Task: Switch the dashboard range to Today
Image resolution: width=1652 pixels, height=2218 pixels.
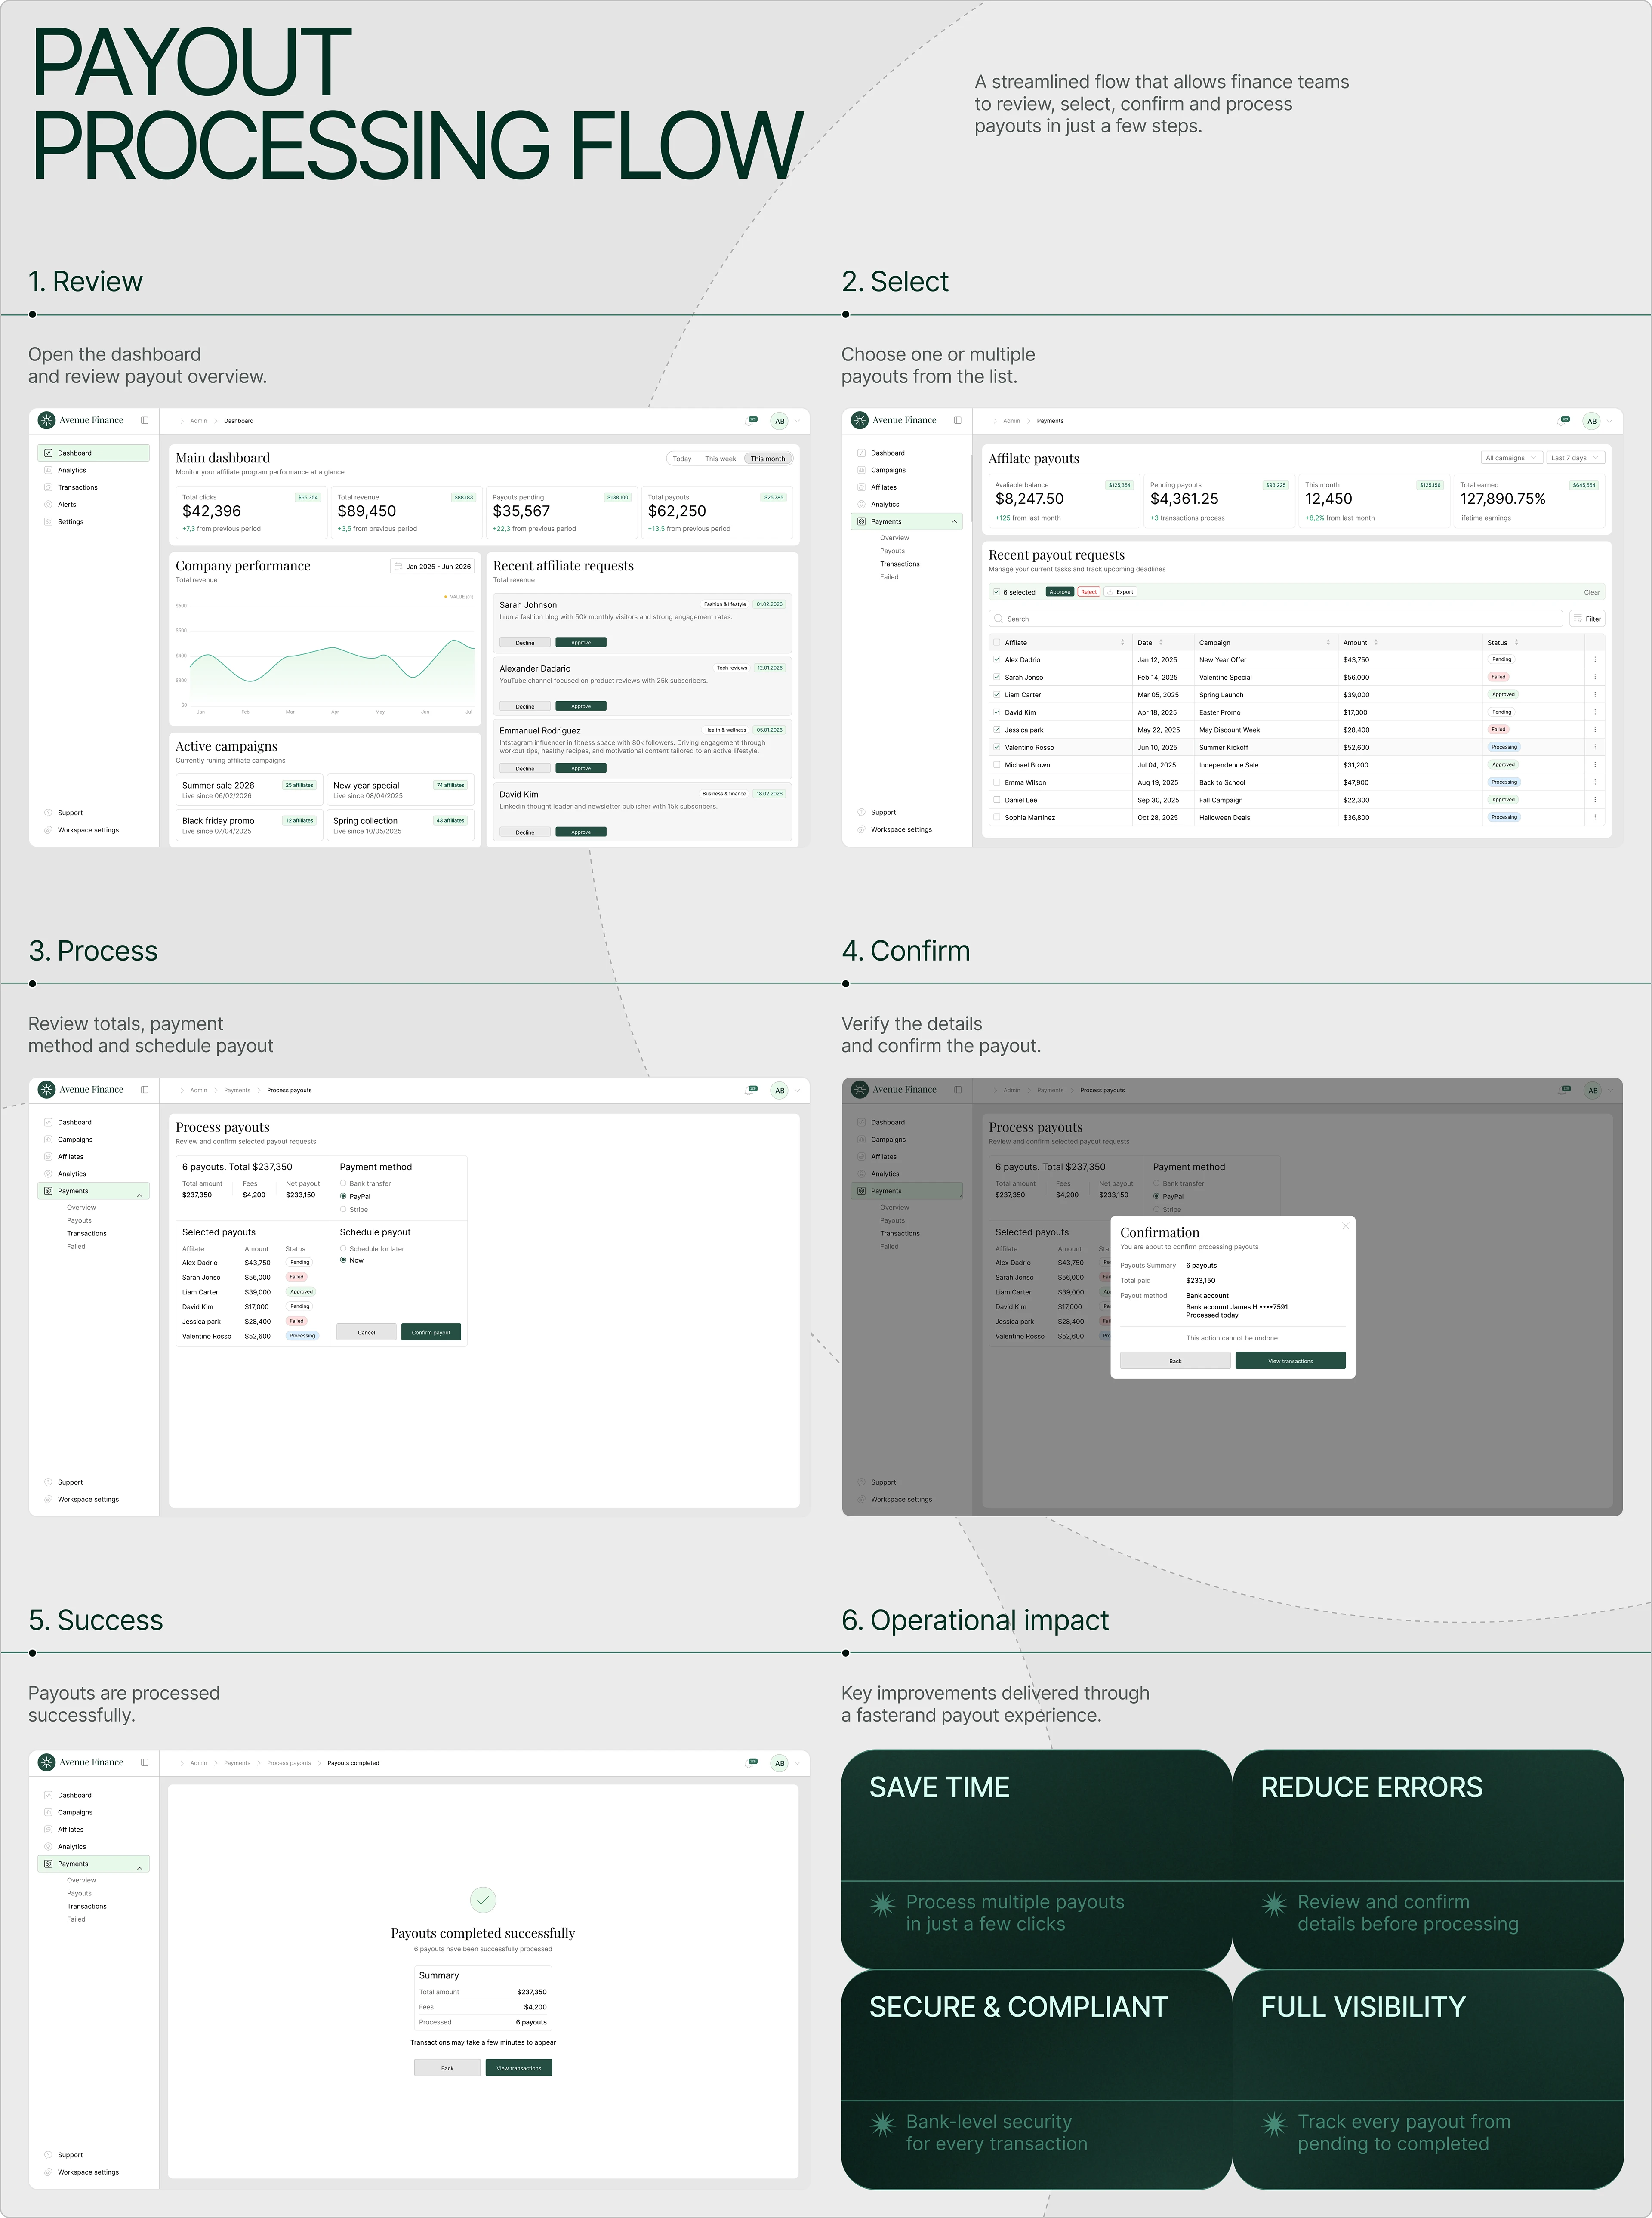Action: (x=682, y=459)
